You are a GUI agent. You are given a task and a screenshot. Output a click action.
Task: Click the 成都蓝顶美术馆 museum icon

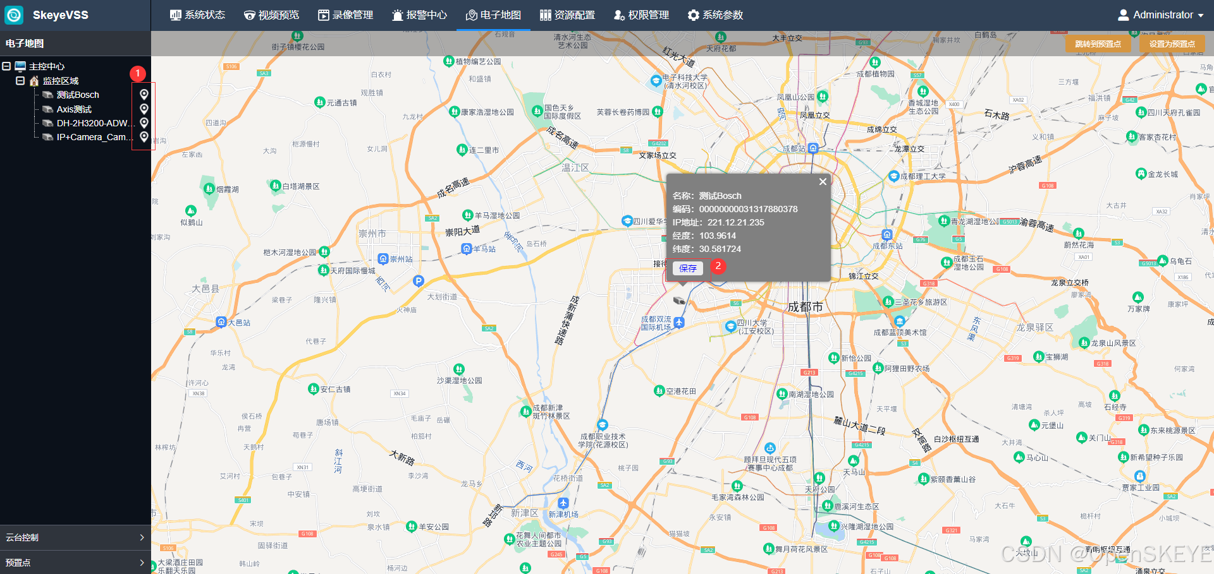900,321
